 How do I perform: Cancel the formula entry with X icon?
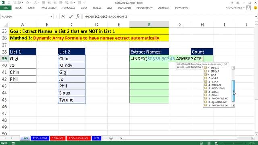(x=63, y=17)
